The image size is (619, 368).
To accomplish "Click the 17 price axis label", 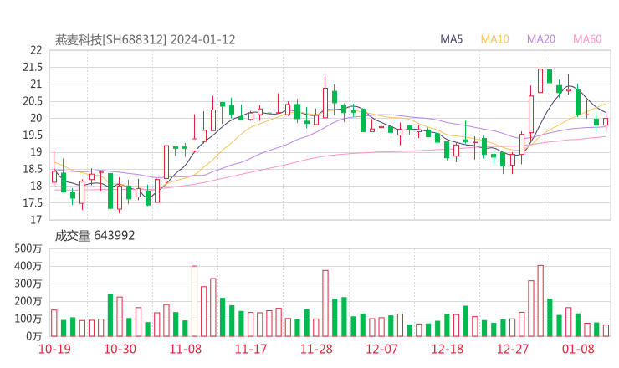I will click(x=36, y=220).
